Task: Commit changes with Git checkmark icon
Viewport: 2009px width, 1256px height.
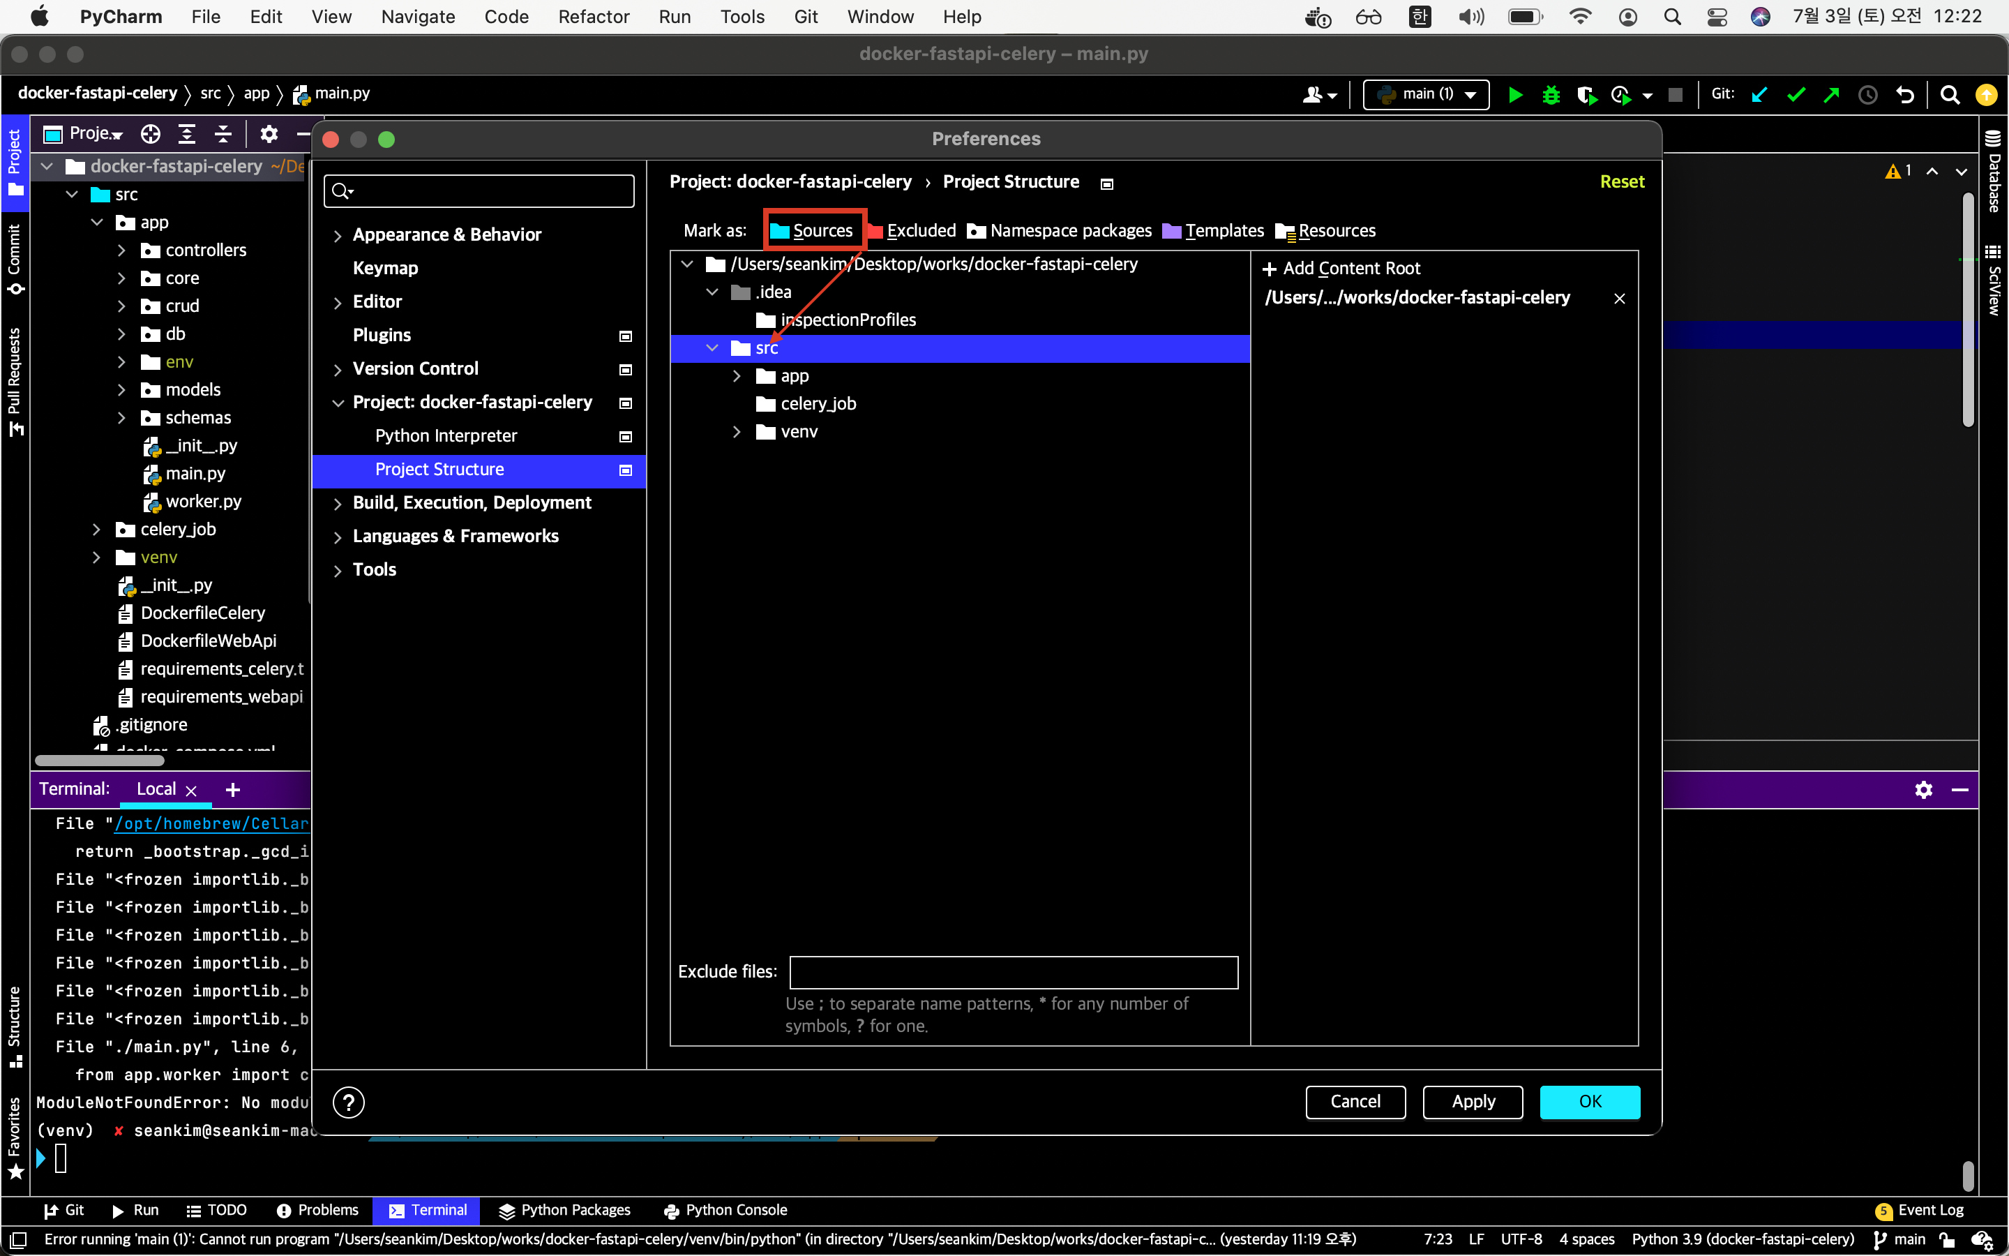Action: click(1796, 95)
